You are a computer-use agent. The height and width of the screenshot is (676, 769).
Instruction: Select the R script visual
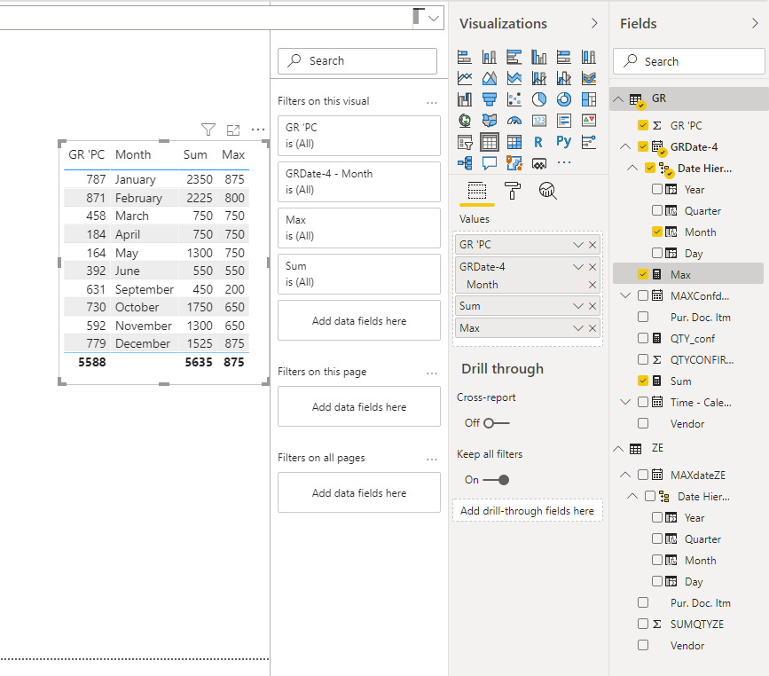(x=538, y=142)
